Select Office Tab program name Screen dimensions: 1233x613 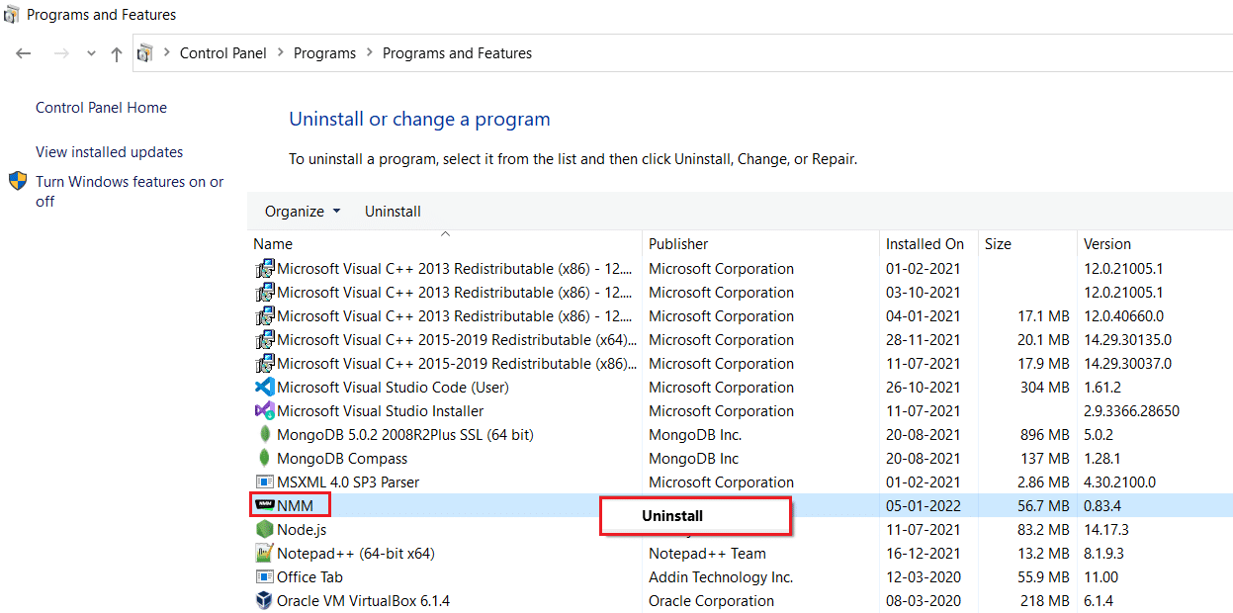click(309, 576)
